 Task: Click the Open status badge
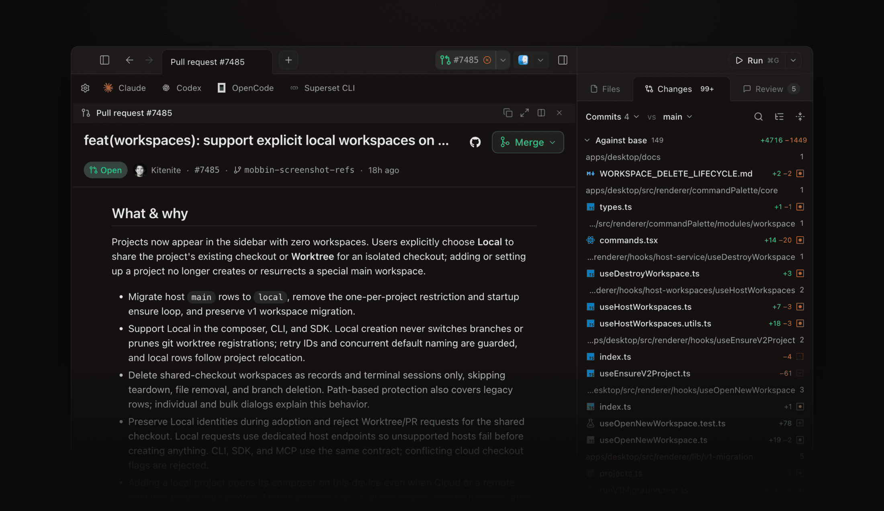105,170
